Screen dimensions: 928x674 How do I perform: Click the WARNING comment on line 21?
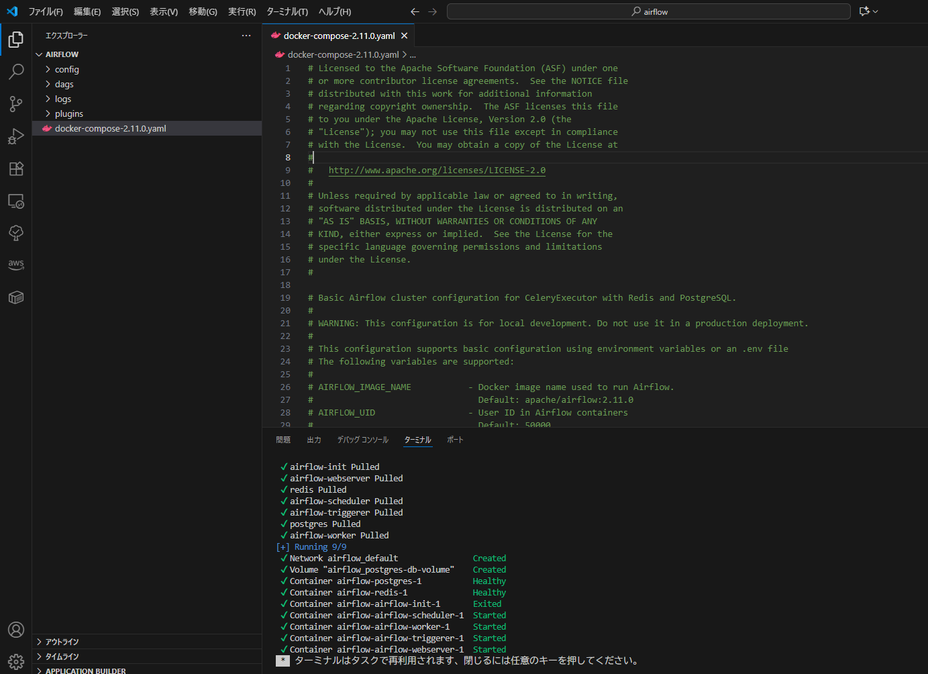click(558, 324)
